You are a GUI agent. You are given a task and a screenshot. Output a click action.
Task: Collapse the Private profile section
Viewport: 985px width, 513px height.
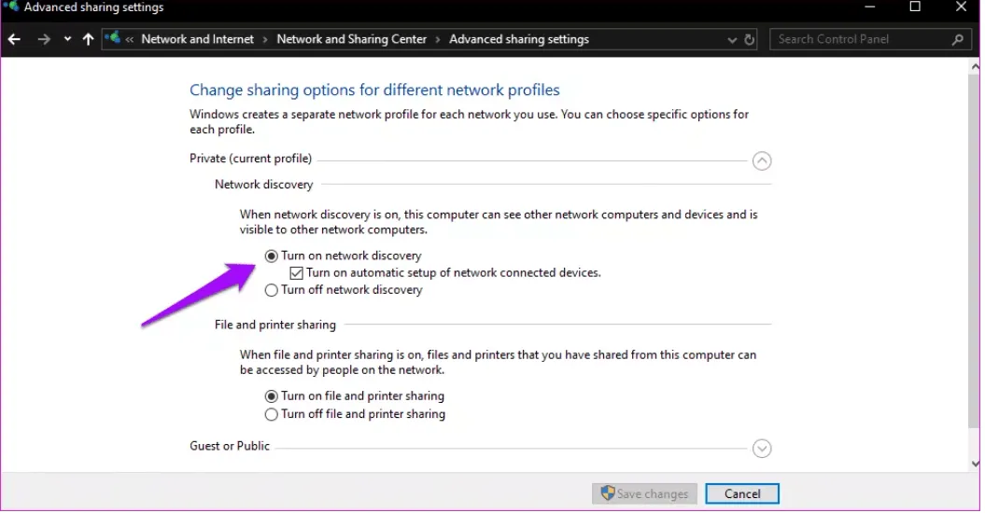coord(762,160)
